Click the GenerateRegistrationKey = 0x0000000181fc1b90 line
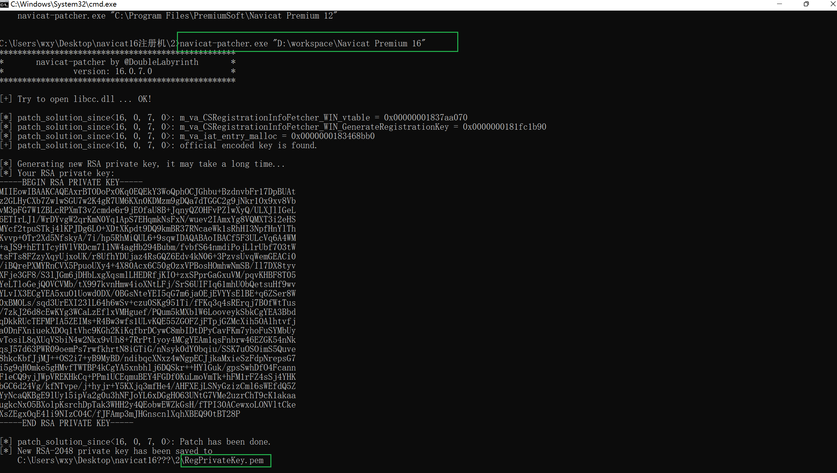 pos(273,127)
